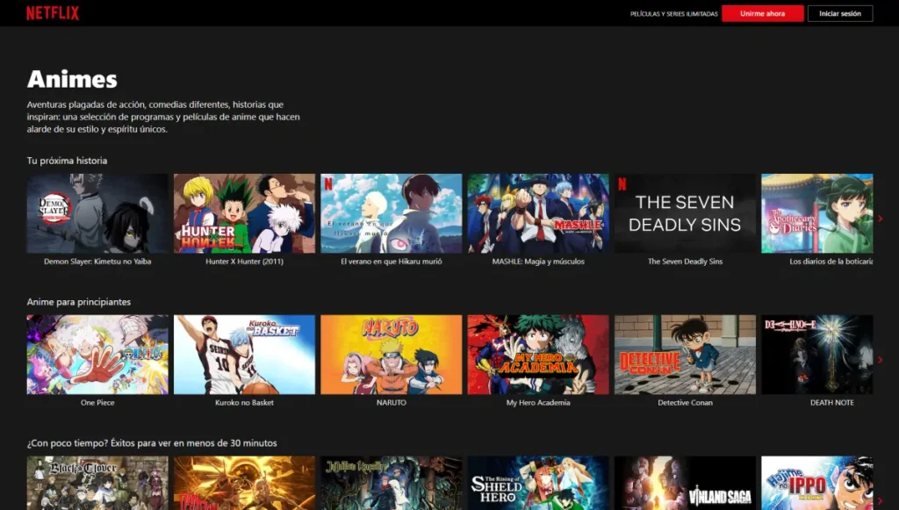The image size is (899, 510).
Task: Expand the Anime para principiantes row arrow
Action: (x=880, y=360)
